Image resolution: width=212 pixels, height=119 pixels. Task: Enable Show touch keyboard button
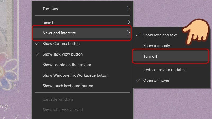68,86
